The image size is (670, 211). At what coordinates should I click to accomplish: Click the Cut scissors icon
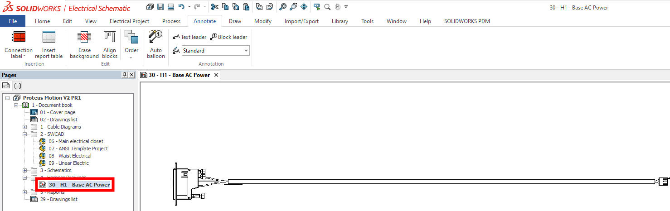coord(214,7)
